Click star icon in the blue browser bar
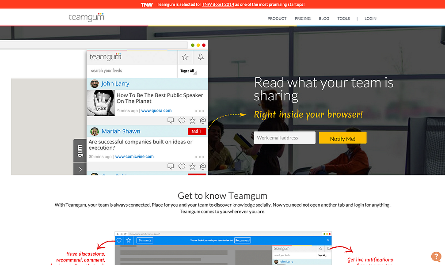445x265 pixels. point(129,240)
